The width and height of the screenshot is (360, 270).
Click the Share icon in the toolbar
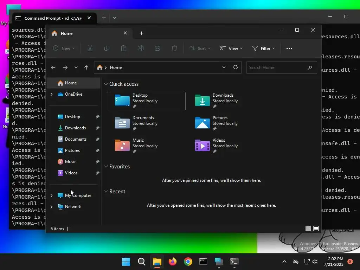(157, 48)
